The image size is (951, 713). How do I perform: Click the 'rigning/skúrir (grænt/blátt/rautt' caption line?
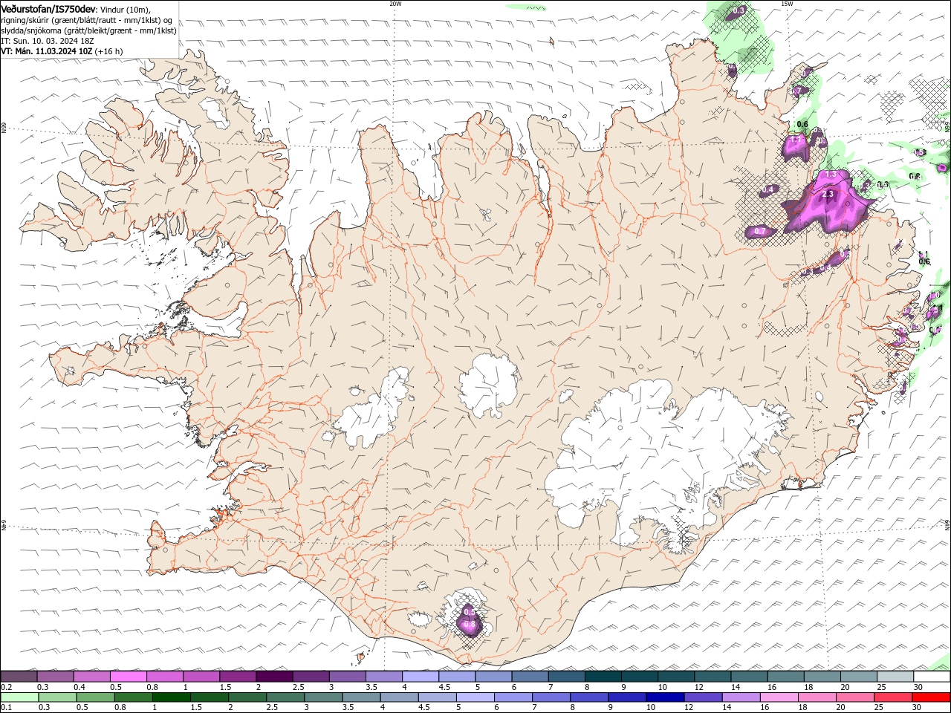click(x=88, y=19)
